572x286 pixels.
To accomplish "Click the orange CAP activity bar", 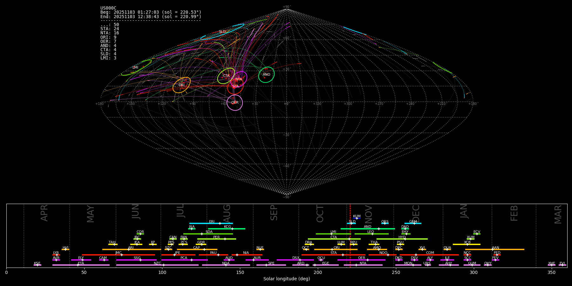I will pos(197,249).
